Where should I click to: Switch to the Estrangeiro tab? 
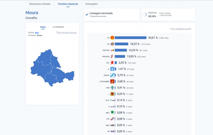point(92,4)
